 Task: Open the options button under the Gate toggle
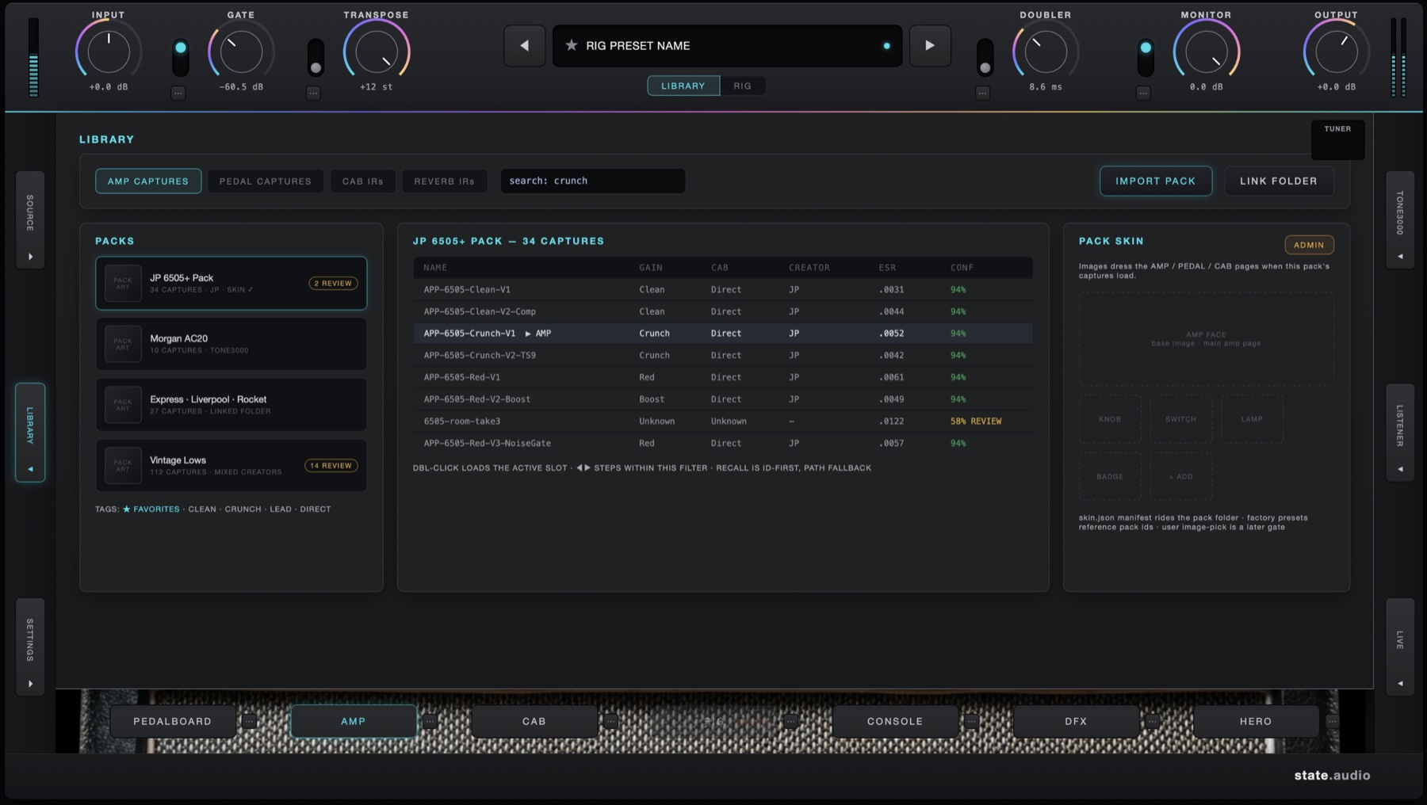178,93
